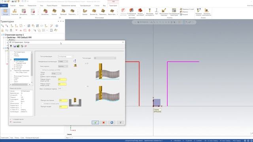Viewport: 253px width, 142px height.
Task: Open Многоосевые переходы multiaxis linking tool
Action: 164,12
